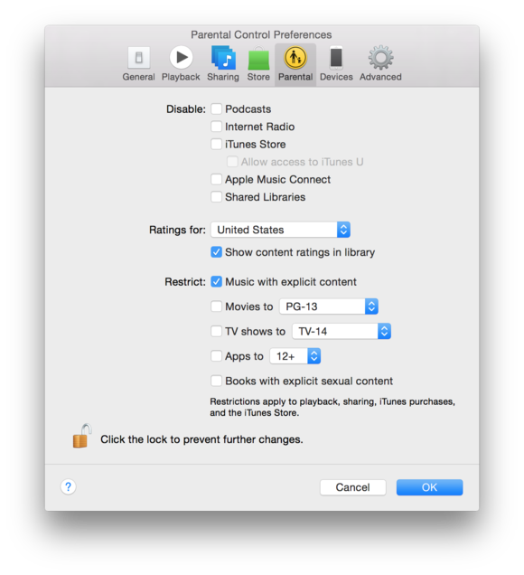Screen dimensions: 524x575
Task: Enable the TV shows to checkbox
Action: (216, 332)
